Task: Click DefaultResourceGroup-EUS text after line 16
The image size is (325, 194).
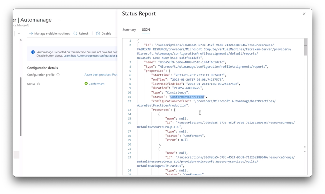Action: pyautogui.click(x=159, y=127)
